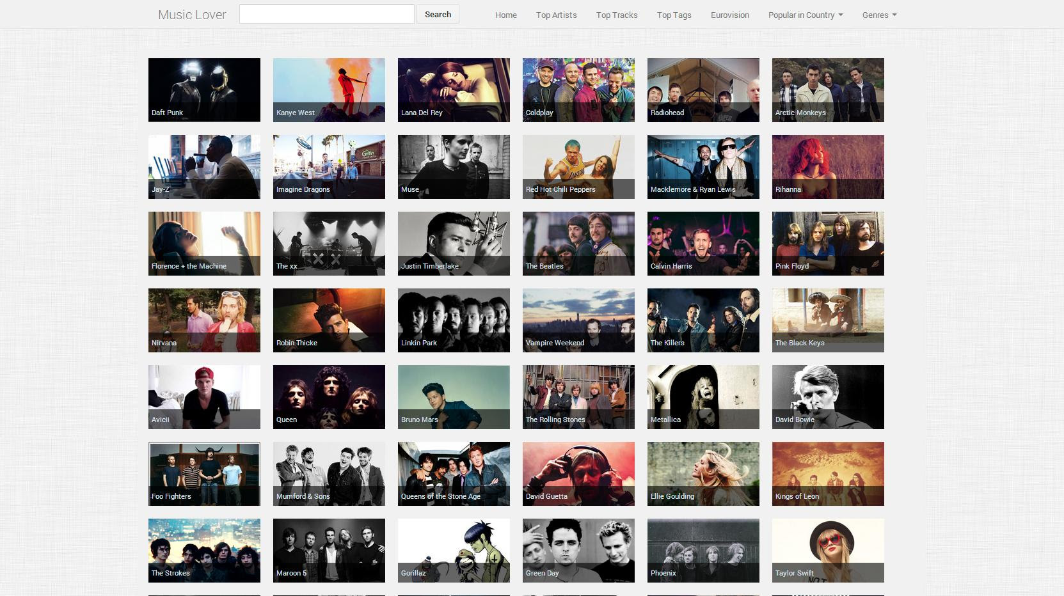Open the Arctic Monkeys tile
This screenshot has height=596, width=1064.
pos(828,90)
